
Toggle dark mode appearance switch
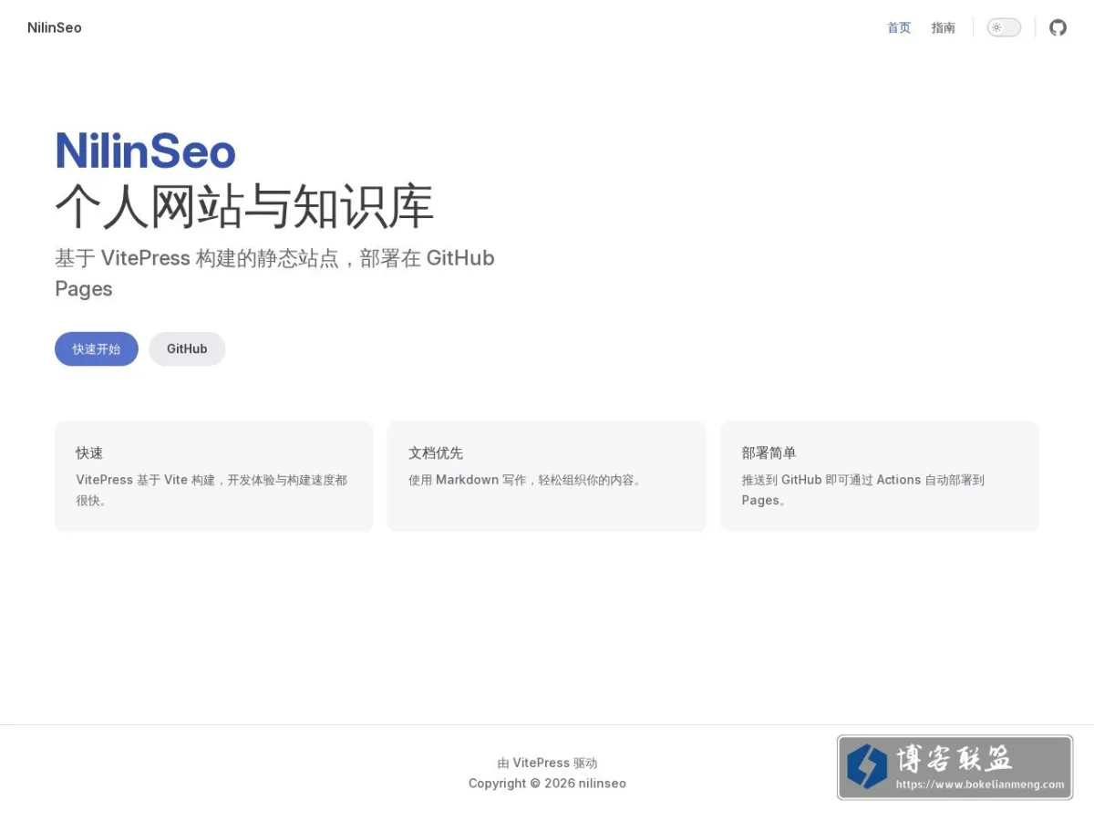point(1004,27)
